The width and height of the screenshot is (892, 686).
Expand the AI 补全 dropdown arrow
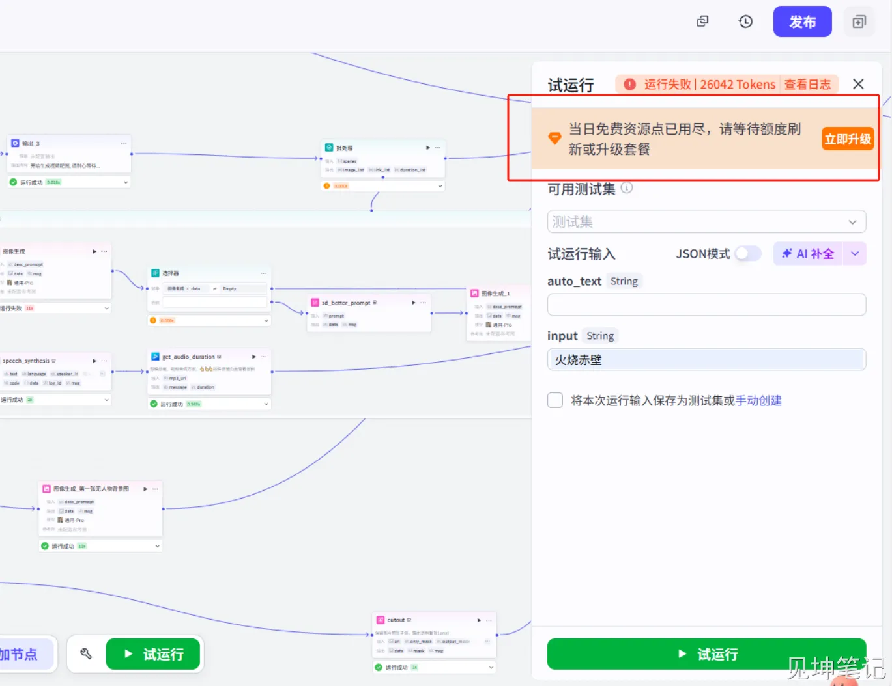(x=855, y=254)
